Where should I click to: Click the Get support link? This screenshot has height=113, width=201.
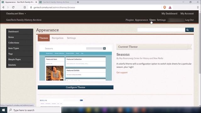point(122,73)
